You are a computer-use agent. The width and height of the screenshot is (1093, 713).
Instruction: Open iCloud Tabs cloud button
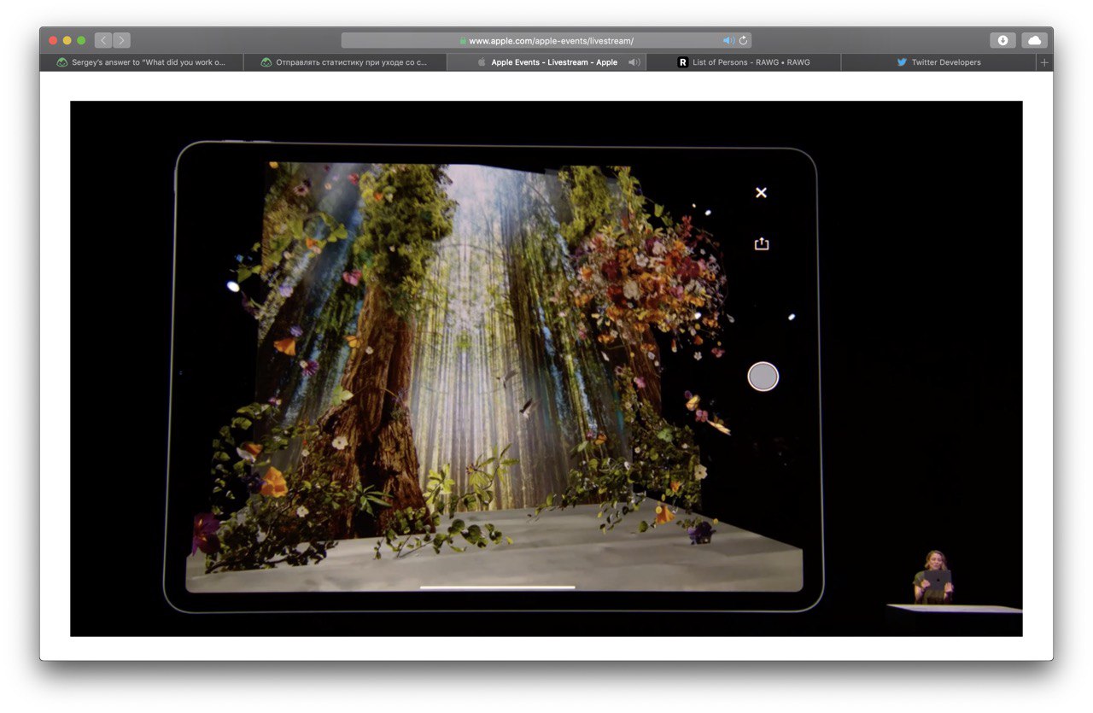(1034, 40)
